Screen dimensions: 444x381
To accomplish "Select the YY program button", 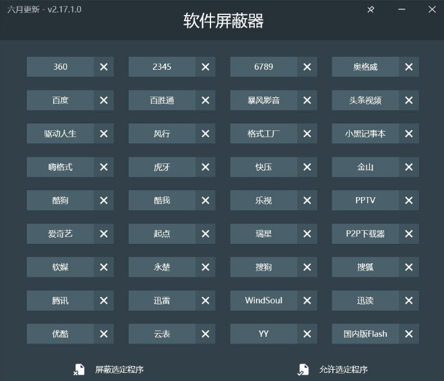I will point(264,334).
